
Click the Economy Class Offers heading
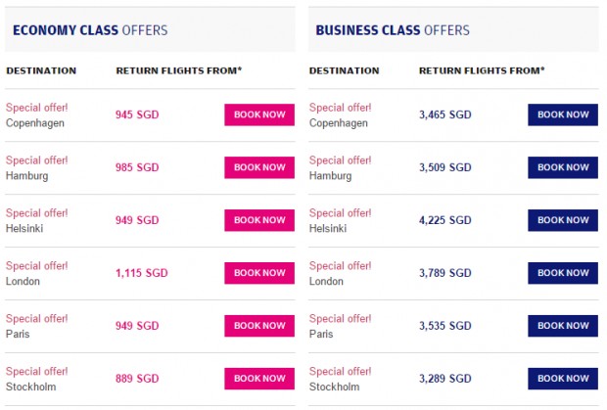pyautogui.click(x=90, y=30)
